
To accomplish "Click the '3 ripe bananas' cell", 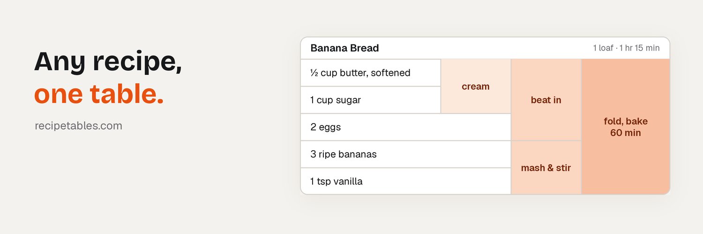I will (406, 154).
